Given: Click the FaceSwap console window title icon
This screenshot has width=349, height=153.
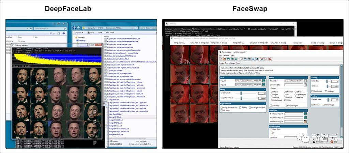Looking at the screenshot, I should (x=167, y=23).
